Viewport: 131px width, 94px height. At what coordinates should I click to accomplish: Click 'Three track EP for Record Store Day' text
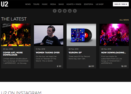point(79,58)
